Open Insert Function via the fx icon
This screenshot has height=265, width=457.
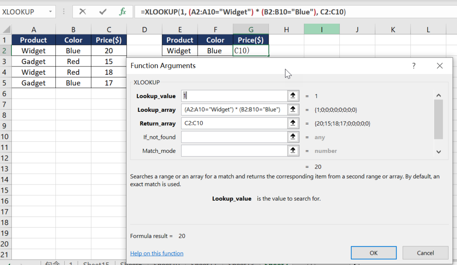click(122, 12)
